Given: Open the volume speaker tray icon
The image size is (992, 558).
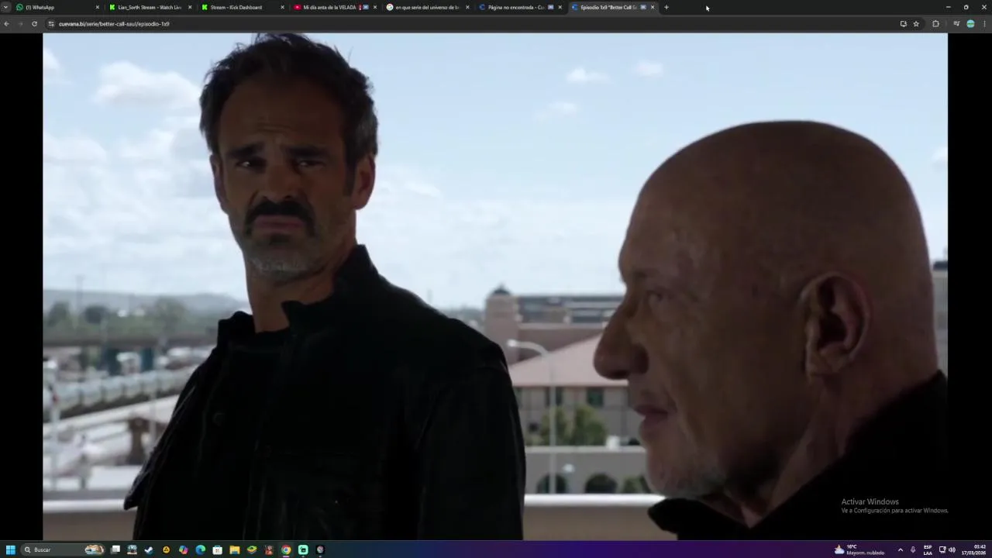Looking at the screenshot, I should (x=952, y=549).
